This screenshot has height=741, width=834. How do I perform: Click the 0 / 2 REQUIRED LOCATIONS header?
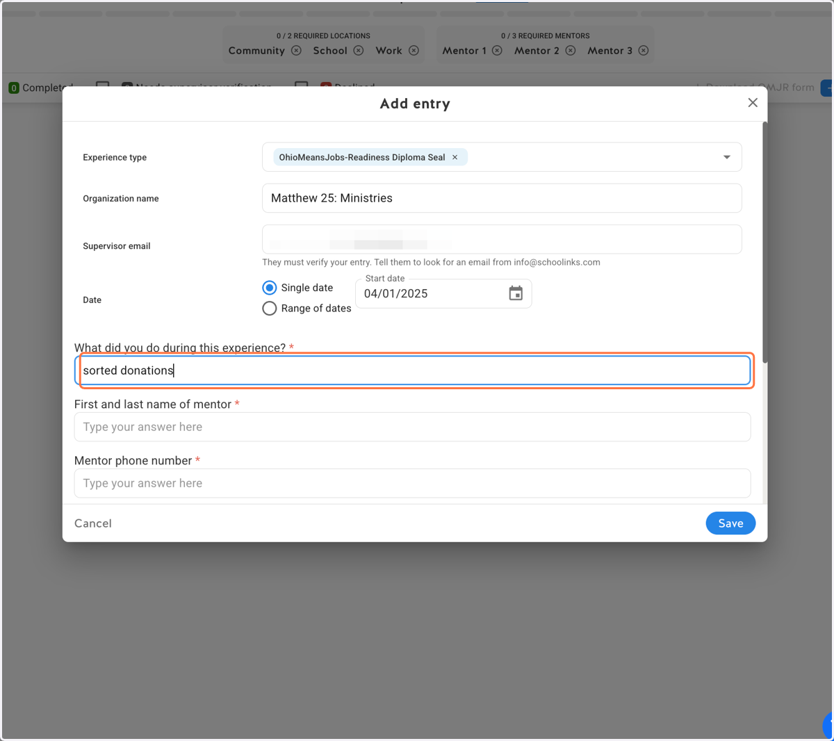pos(323,35)
